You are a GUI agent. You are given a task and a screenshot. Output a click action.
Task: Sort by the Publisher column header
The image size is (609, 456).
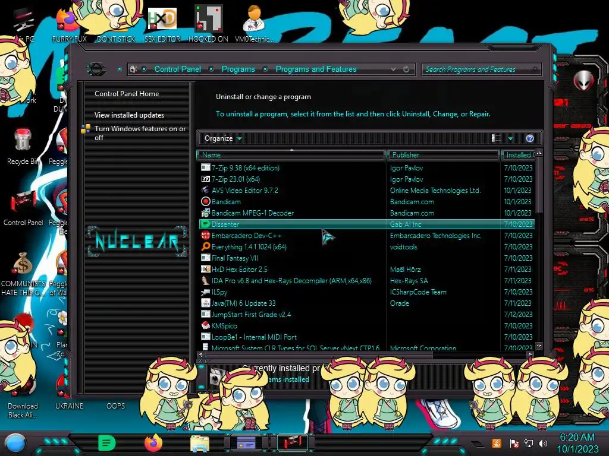click(442, 155)
